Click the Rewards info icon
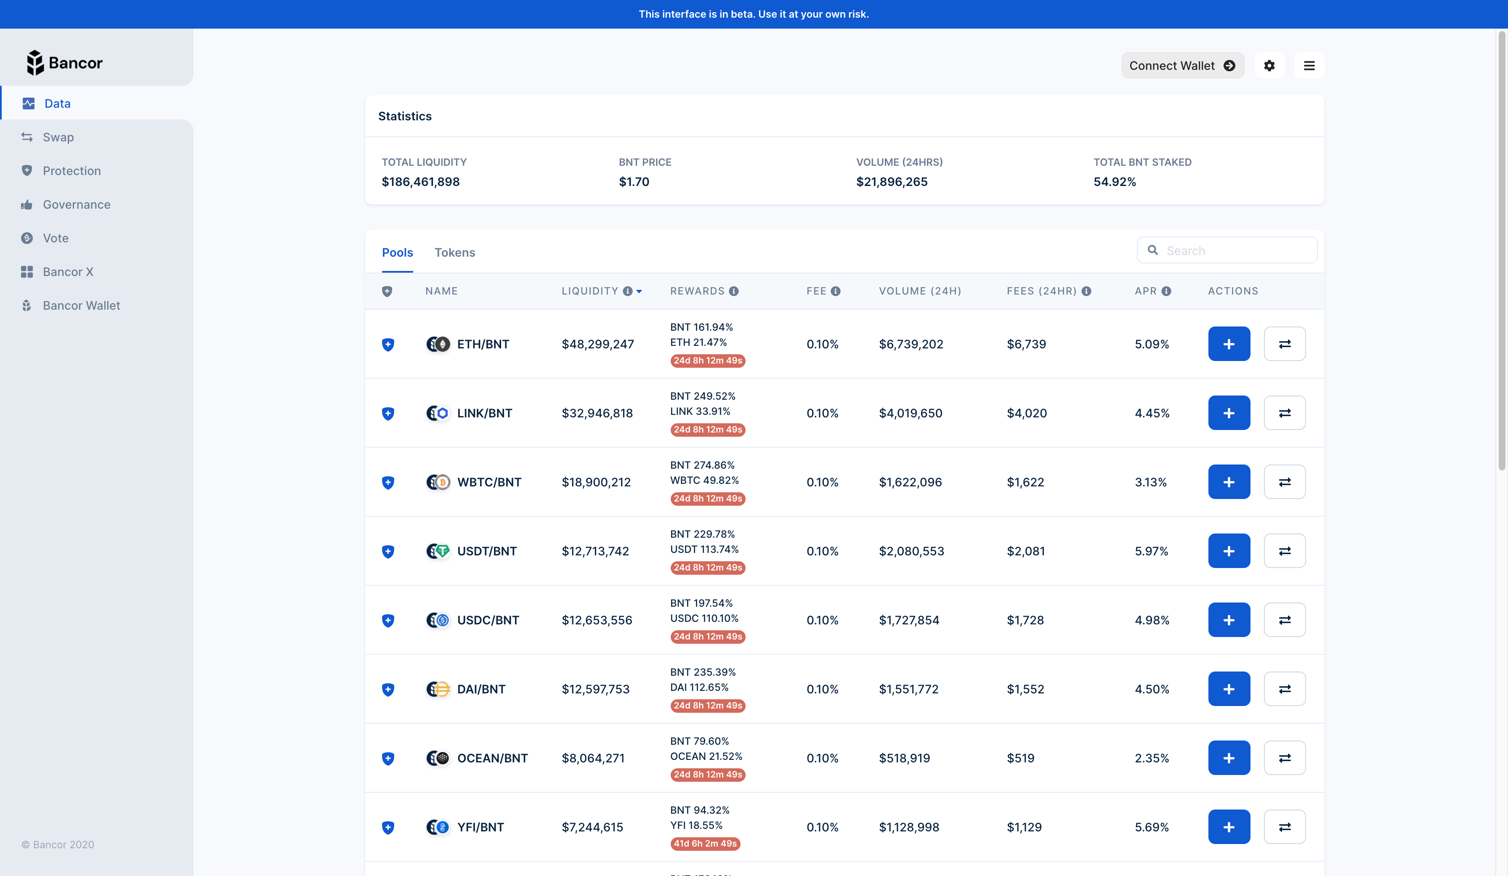 click(x=734, y=291)
